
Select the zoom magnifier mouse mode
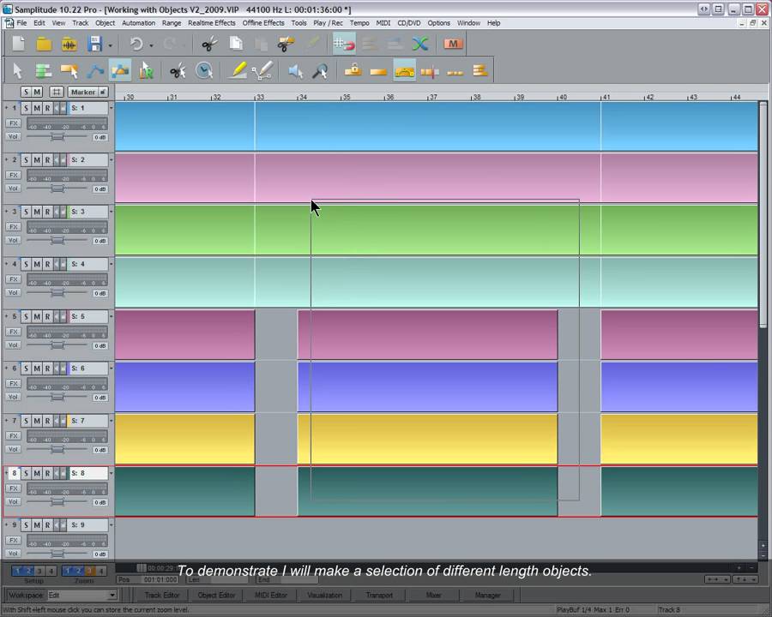[x=320, y=71]
